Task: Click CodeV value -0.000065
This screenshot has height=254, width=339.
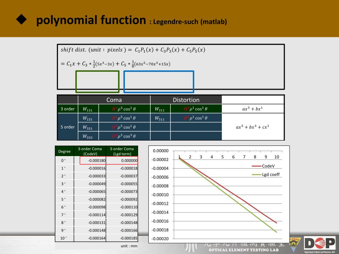Action: pos(97,191)
